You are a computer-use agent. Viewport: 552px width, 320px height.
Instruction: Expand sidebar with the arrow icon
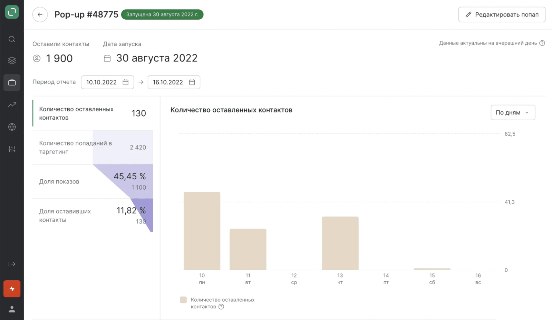point(12,264)
